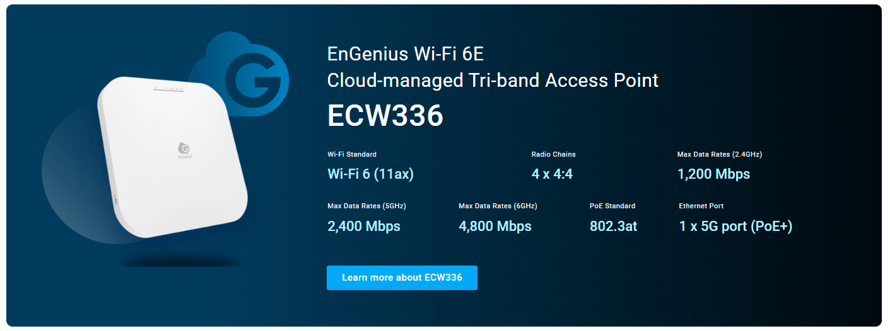Click the LED indicator strip on the access point
The height and width of the screenshot is (331, 890).
168,89
